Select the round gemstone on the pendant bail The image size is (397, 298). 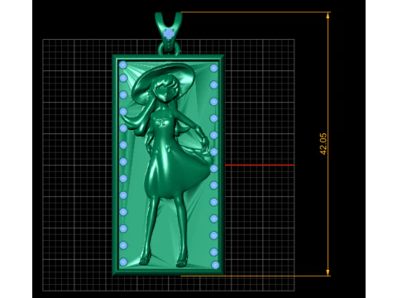(169, 34)
